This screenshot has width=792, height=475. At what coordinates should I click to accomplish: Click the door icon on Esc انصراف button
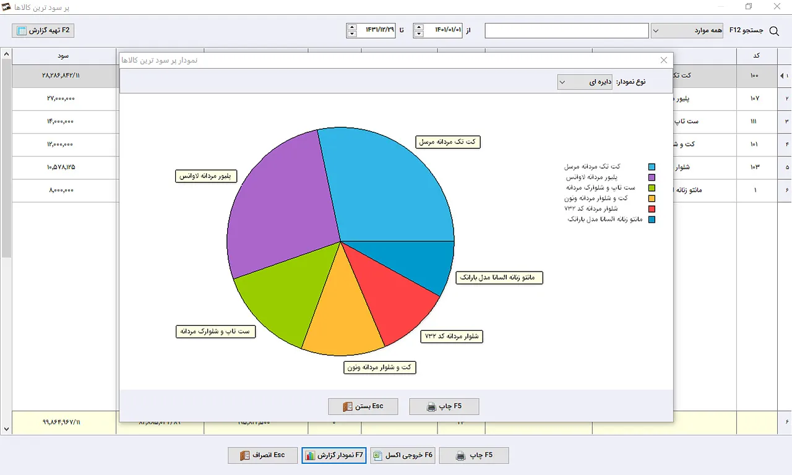click(243, 456)
